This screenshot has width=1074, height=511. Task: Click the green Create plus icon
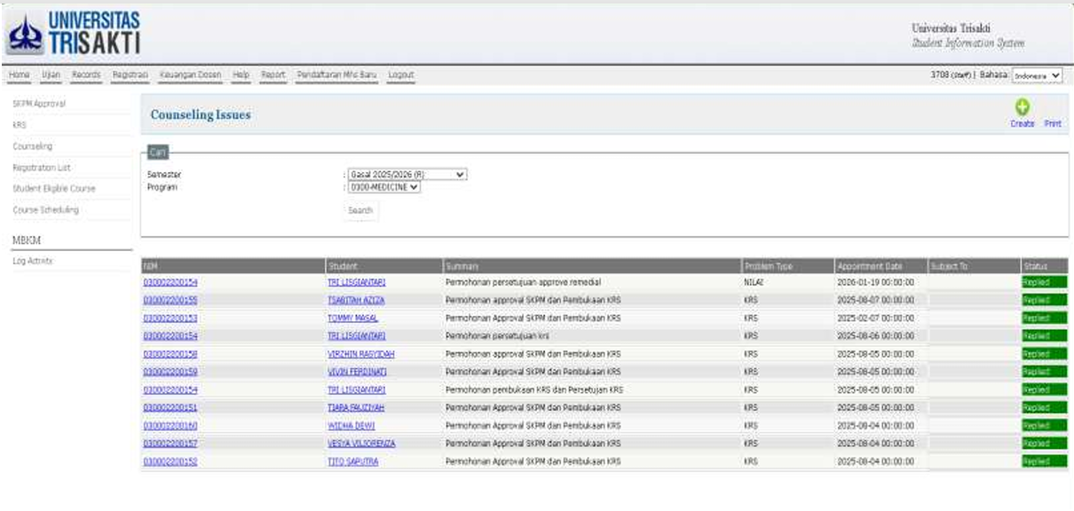tap(1022, 107)
